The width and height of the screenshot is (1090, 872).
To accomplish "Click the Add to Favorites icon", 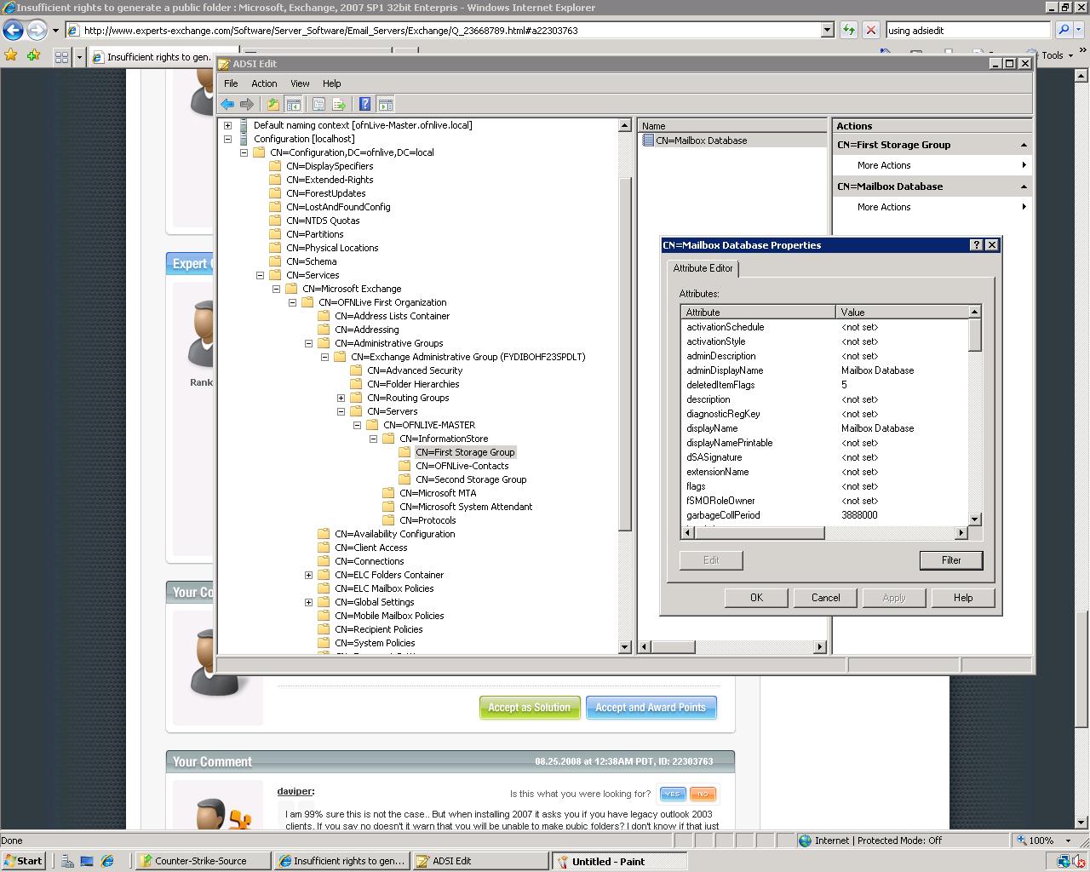I will [33, 55].
